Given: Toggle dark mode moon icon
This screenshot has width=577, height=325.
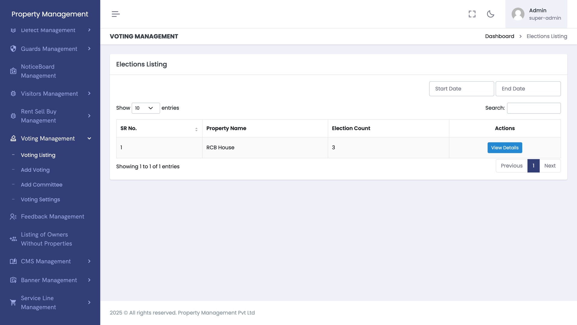Looking at the screenshot, I should click(x=491, y=14).
